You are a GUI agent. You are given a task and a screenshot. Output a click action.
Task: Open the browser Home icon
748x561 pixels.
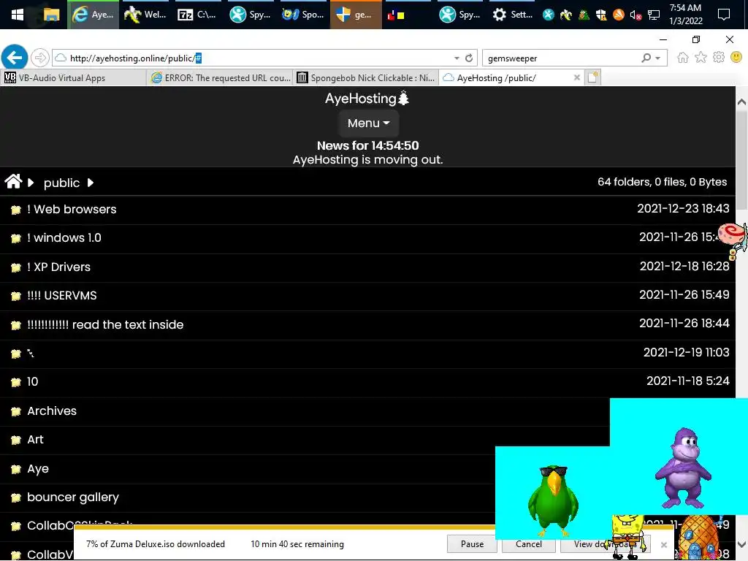[683, 58]
